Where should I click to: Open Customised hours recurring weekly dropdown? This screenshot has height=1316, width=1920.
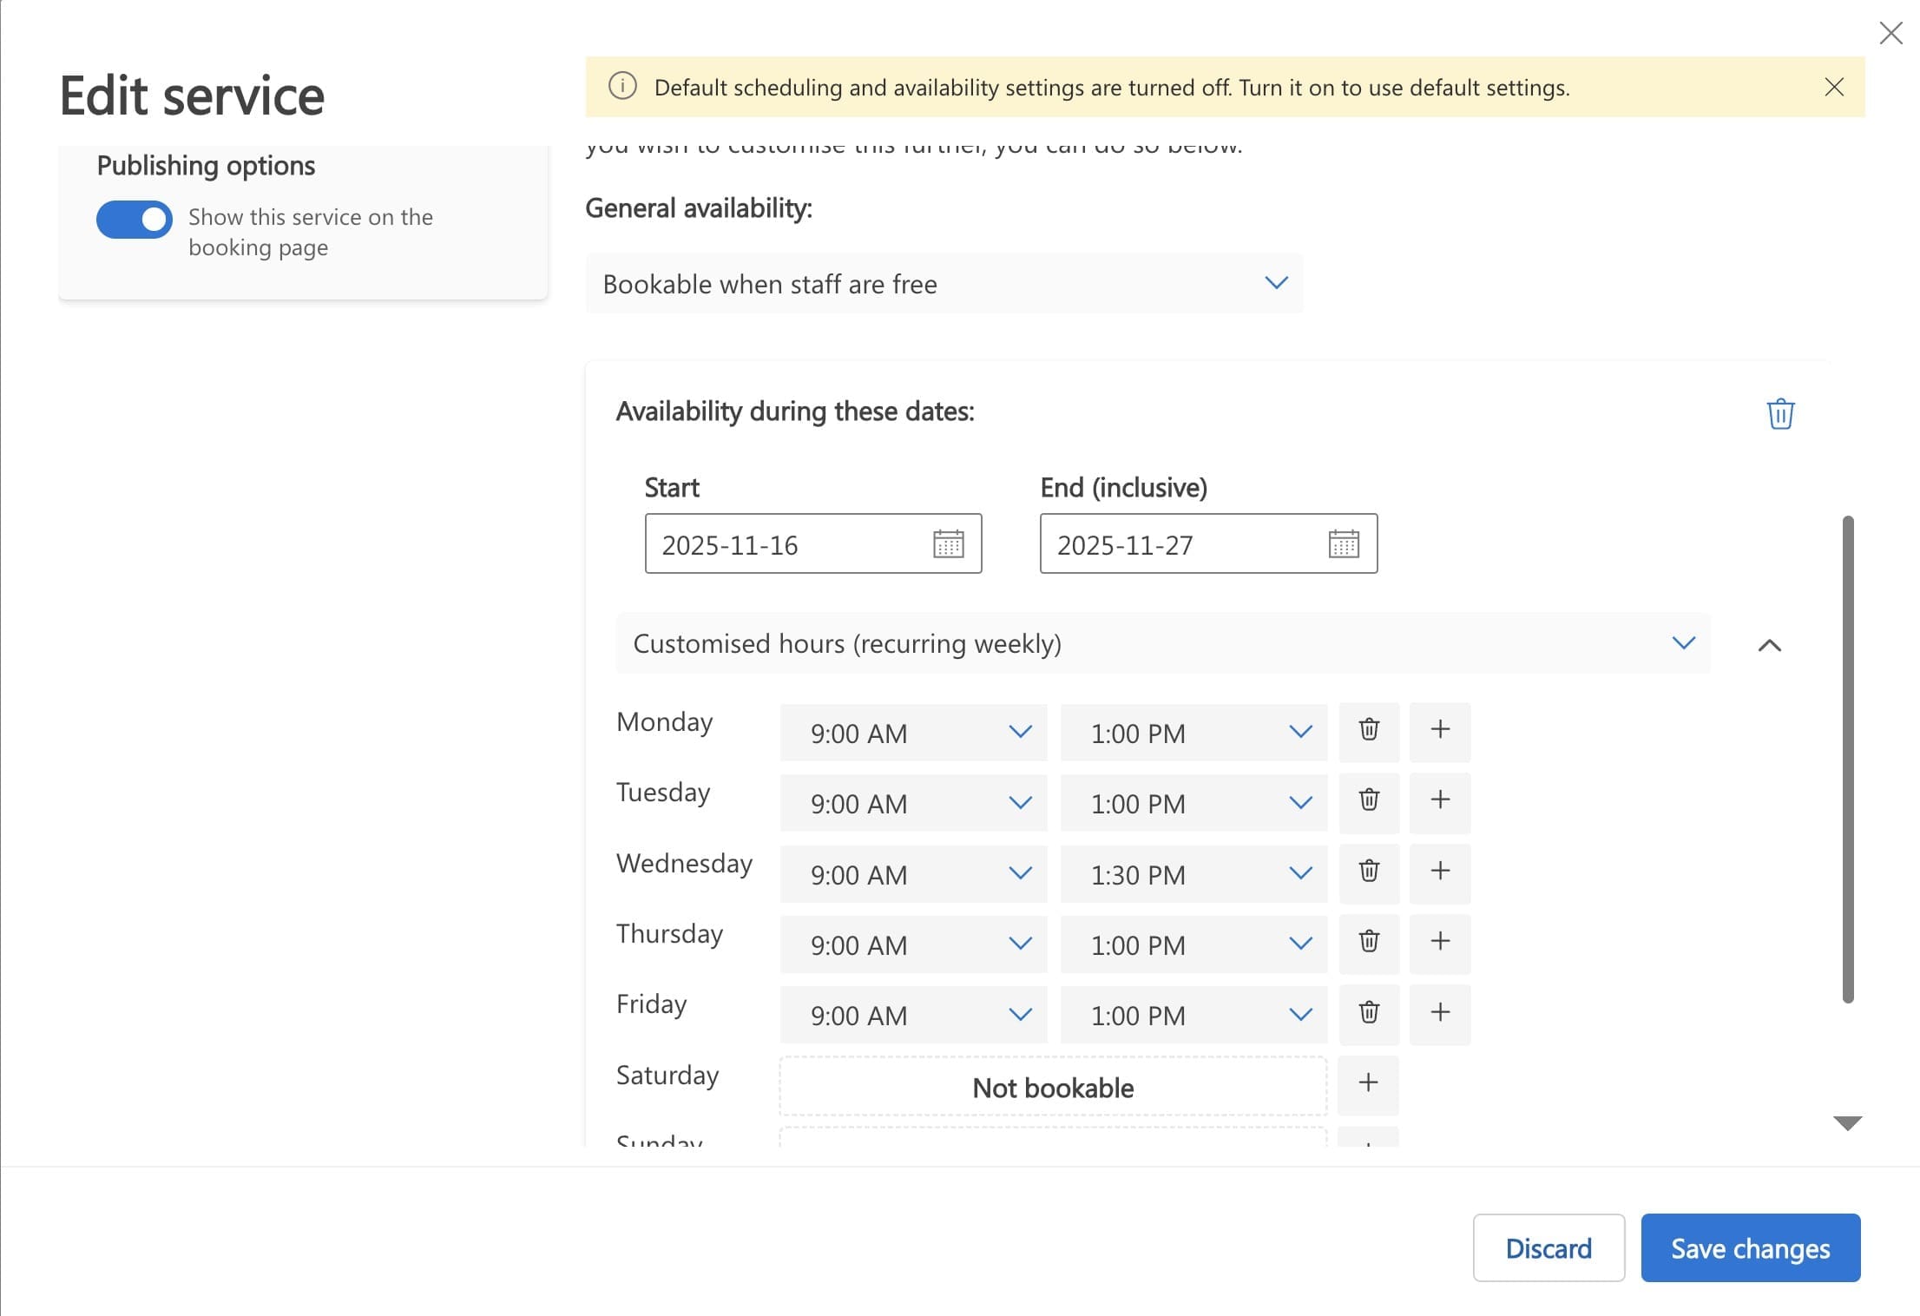click(x=1162, y=644)
